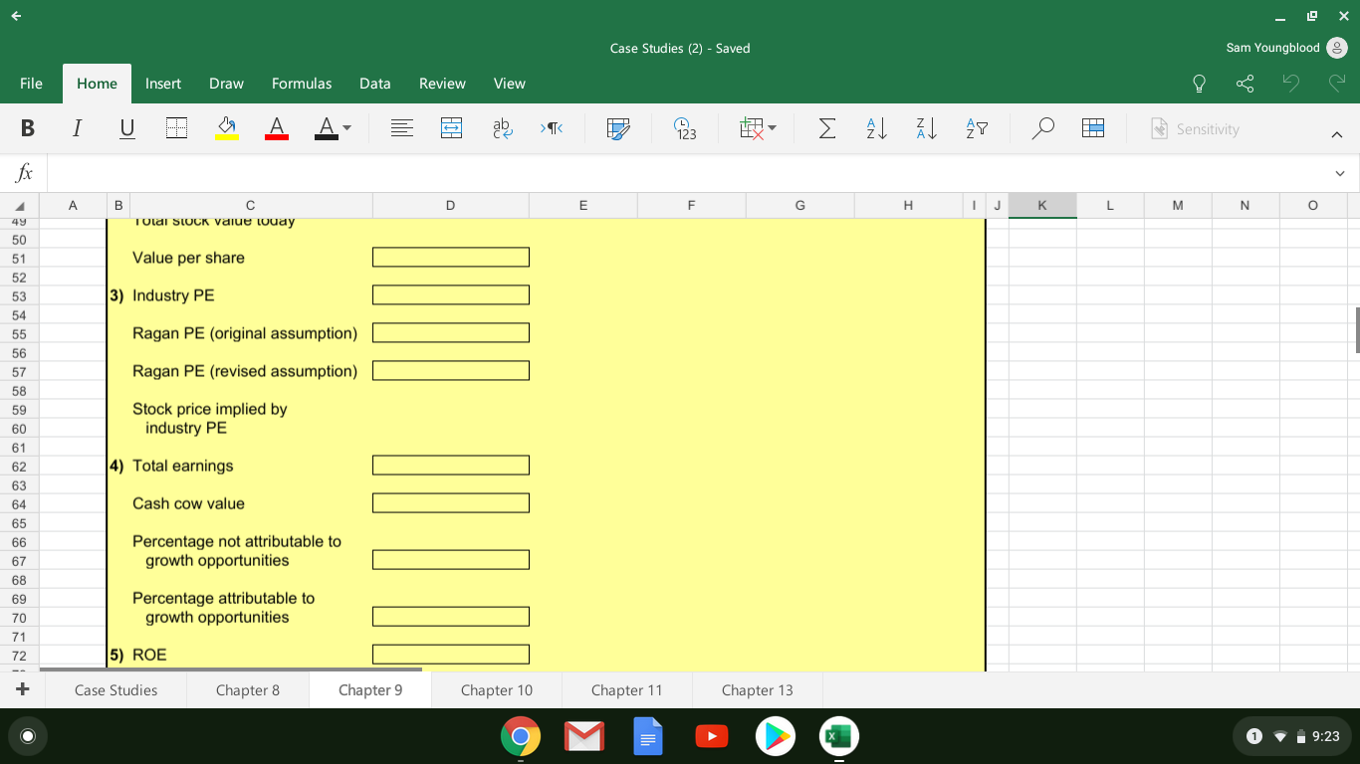The image size is (1360, 764).
Task: Click the AutoSum sigma icon
Action: pyautogui.click(x=826, y=128)
